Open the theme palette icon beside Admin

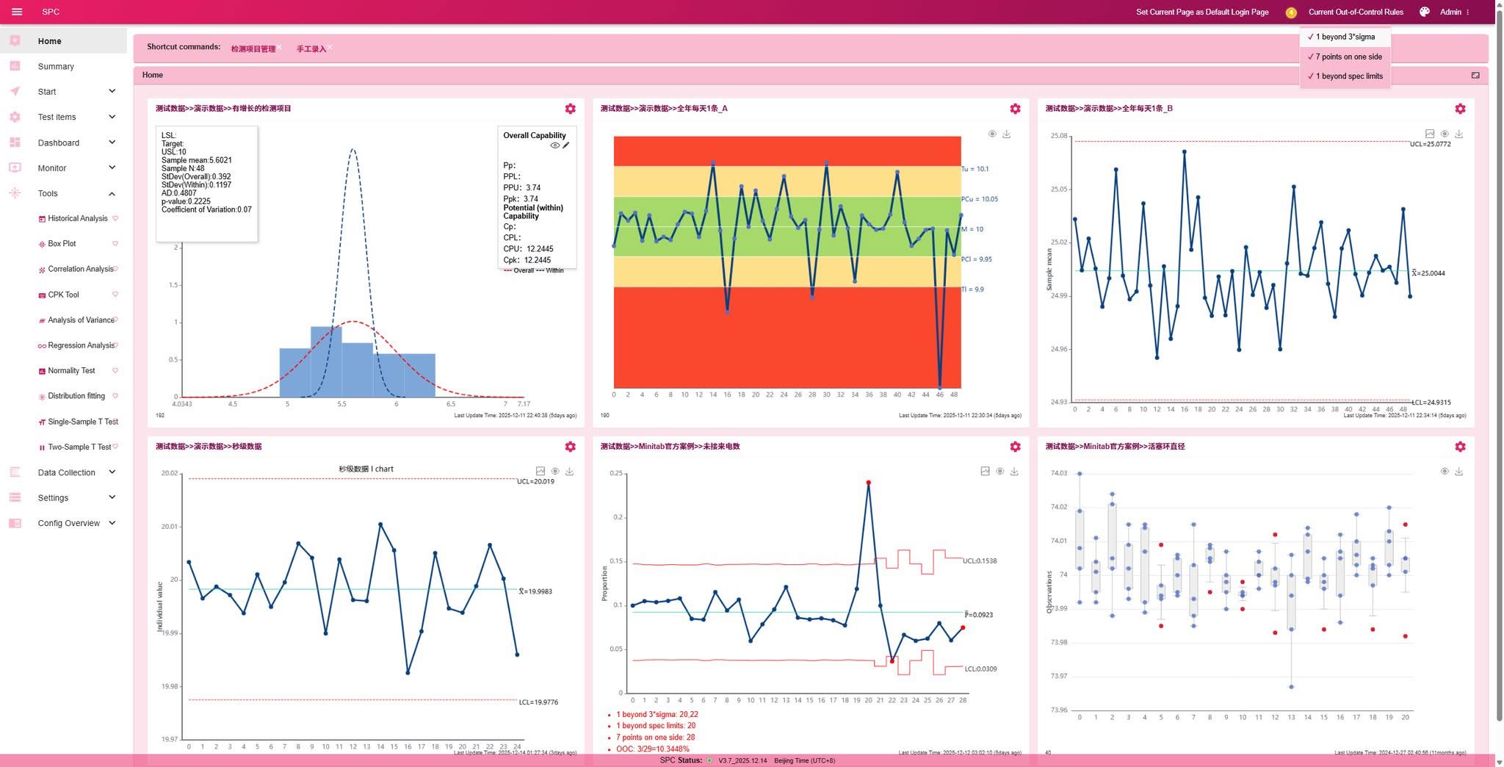[x=1425, y=12]
